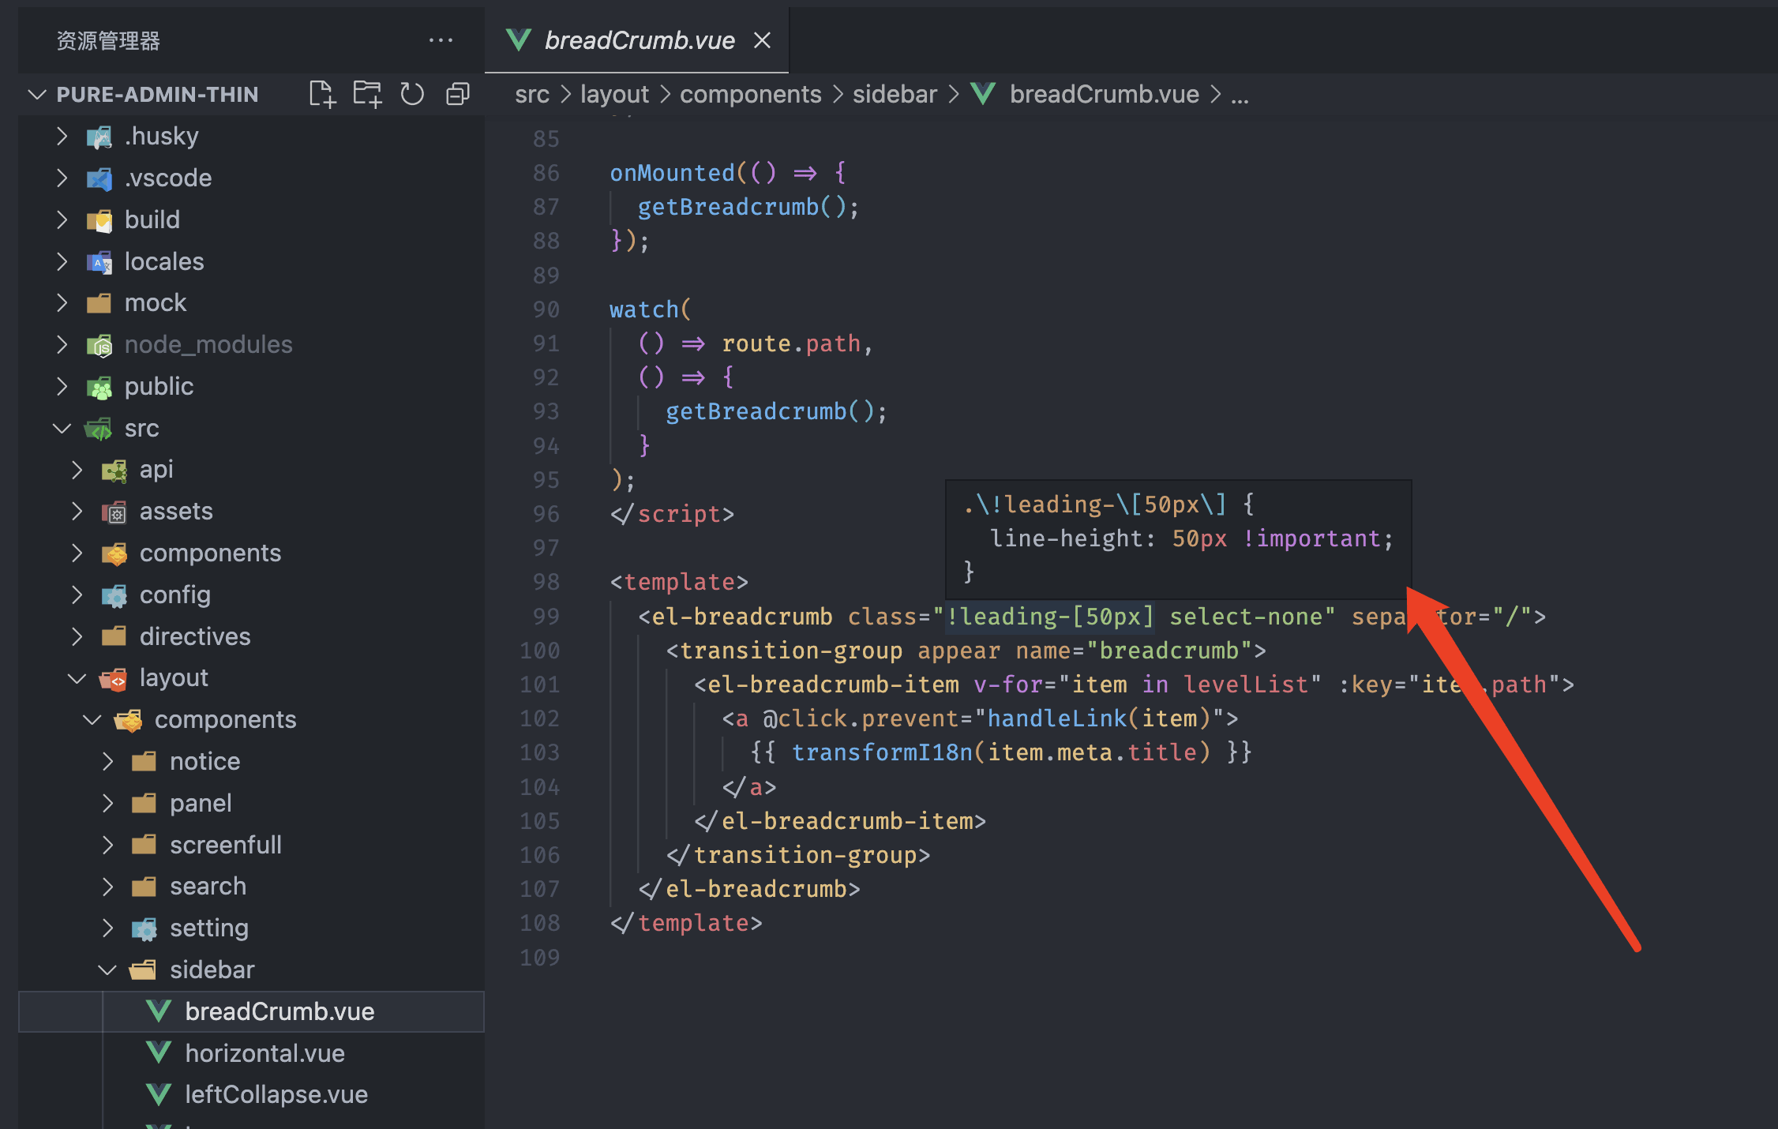Open leftCollapse.vue from the sidebar folder
The width and height of the screenshot is (1778, 1129).
251,1094
